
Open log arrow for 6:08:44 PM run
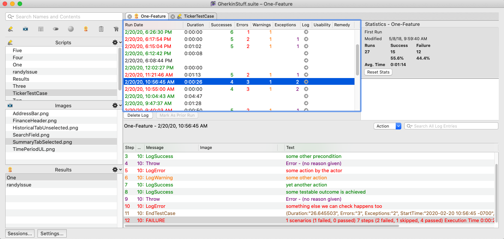click(306, 61)
